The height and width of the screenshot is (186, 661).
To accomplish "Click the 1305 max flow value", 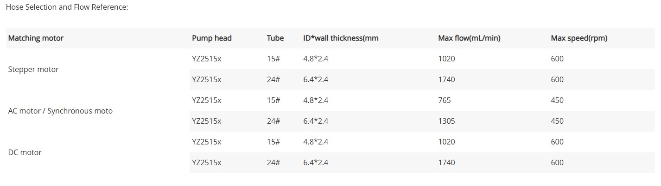I will 446,121.
